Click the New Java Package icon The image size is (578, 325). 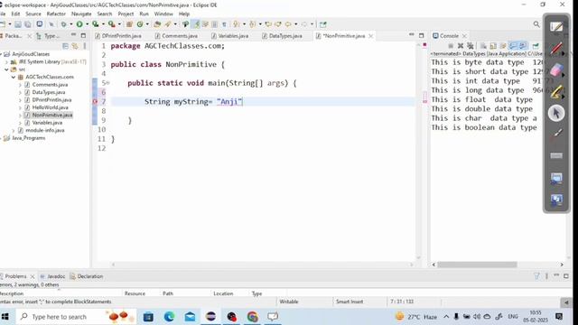click(129, 24)
